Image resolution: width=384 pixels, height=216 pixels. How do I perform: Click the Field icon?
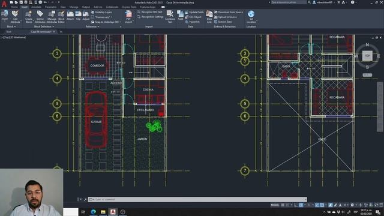pos(180,13)
